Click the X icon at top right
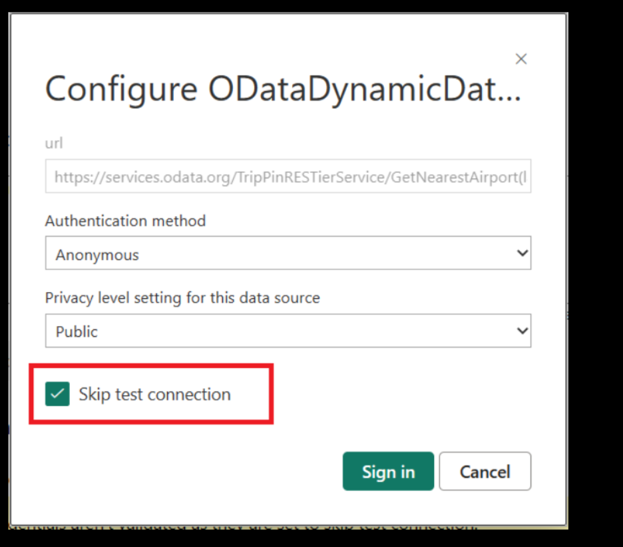Viewport: 623px width, 547px height. coord(521,59)
